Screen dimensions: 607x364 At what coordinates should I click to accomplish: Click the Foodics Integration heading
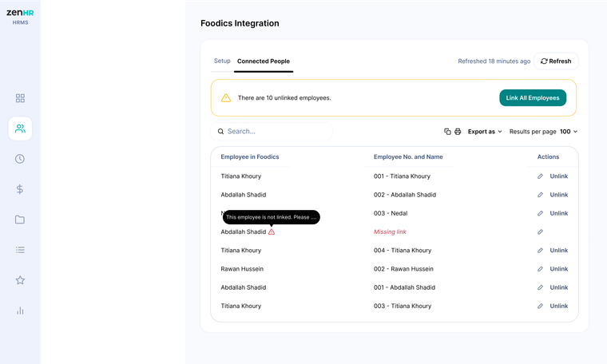point(240,23)
